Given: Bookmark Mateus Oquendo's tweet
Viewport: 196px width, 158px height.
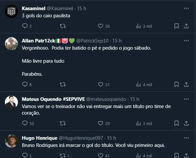Looking at the screenshot, I should pyautogui.click(x=176, y=123).
